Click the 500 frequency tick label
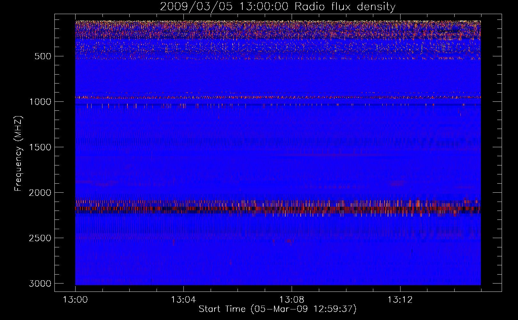This screenshot has width=518, height=320. [x=43, y=56]
